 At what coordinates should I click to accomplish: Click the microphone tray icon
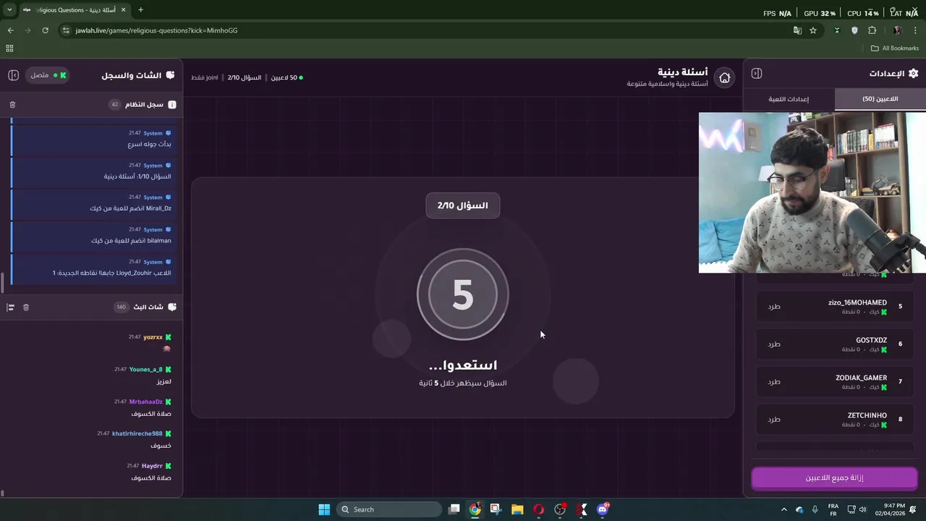(815, 509)
